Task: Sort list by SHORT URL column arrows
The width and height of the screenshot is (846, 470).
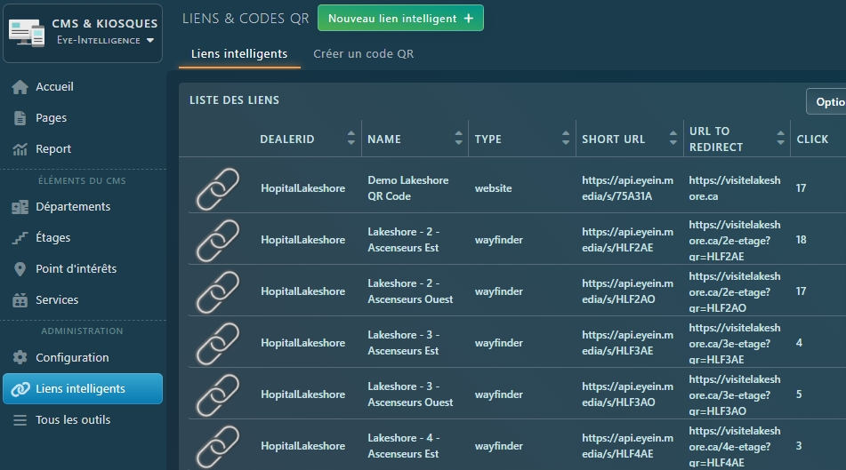Action: coord(673,139)
